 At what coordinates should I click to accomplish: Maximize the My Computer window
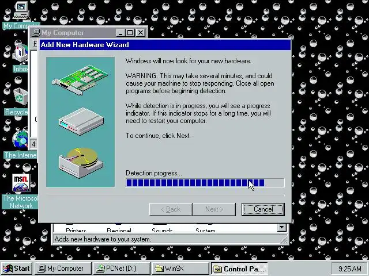(x=130, y=33)
